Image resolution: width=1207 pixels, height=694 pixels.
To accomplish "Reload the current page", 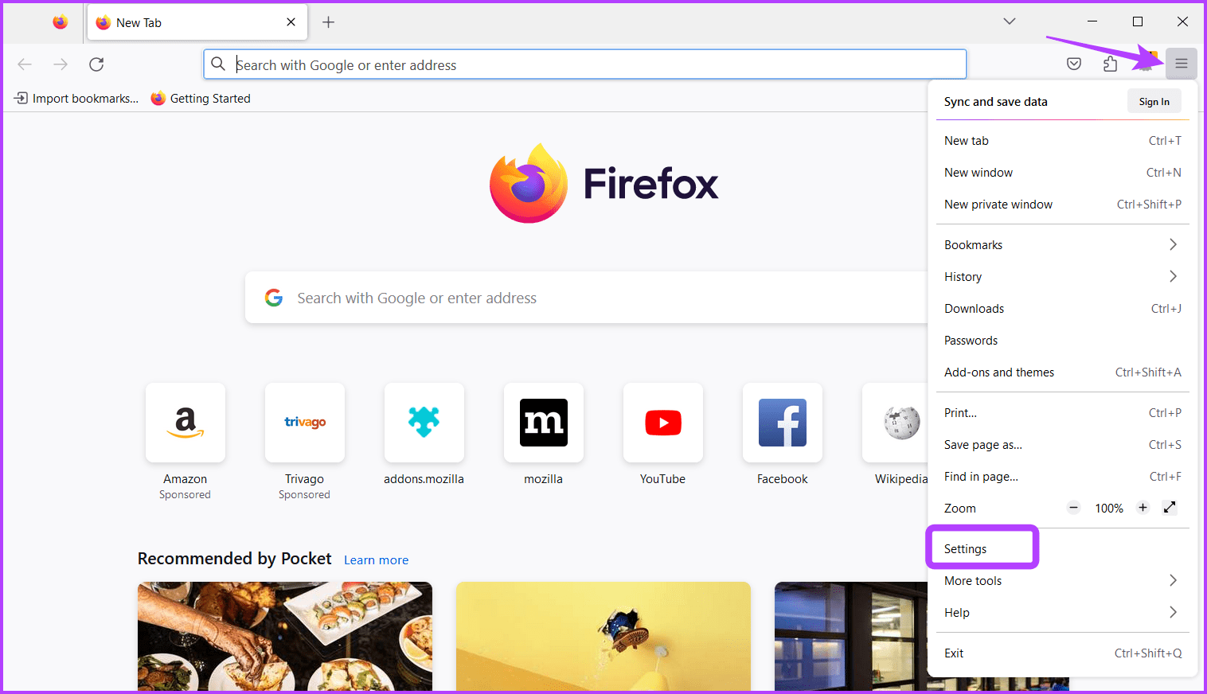I will click(x=96, y=64).
